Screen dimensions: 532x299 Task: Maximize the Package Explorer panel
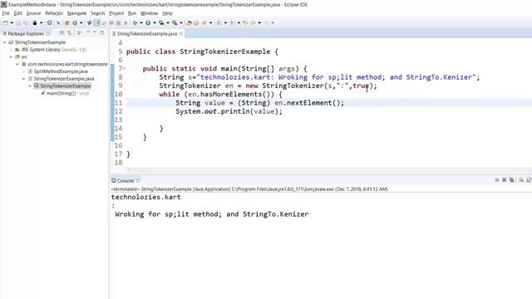(x=102, y=33)
